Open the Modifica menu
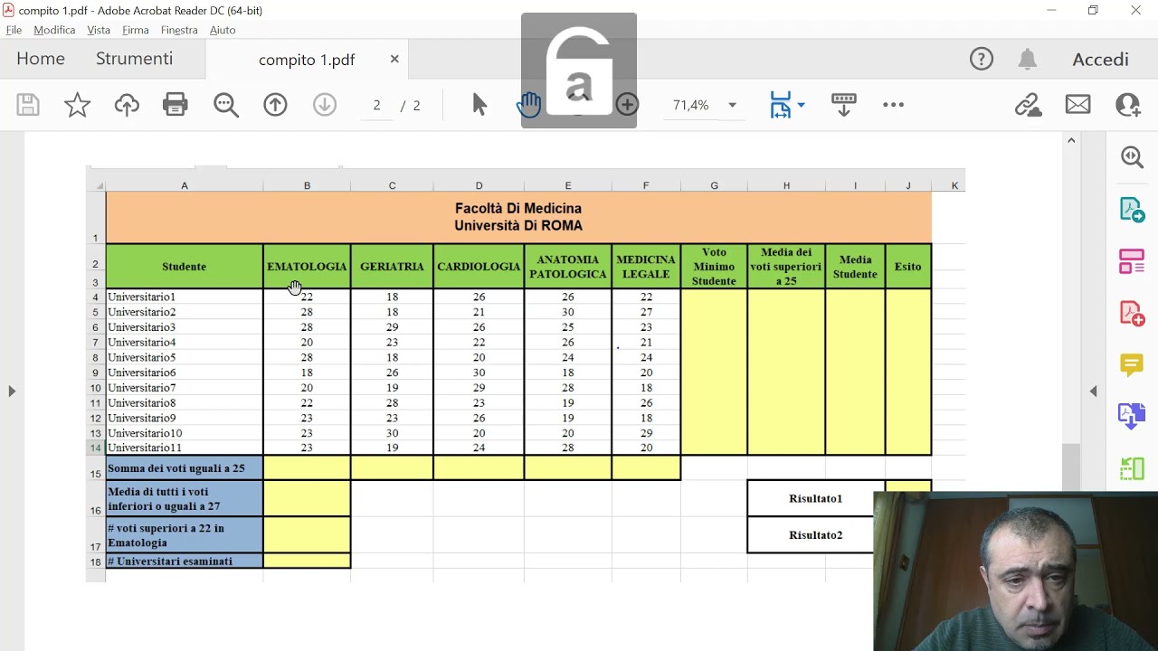This screenshot has width=1158, height=651. [x=54, y=30]
